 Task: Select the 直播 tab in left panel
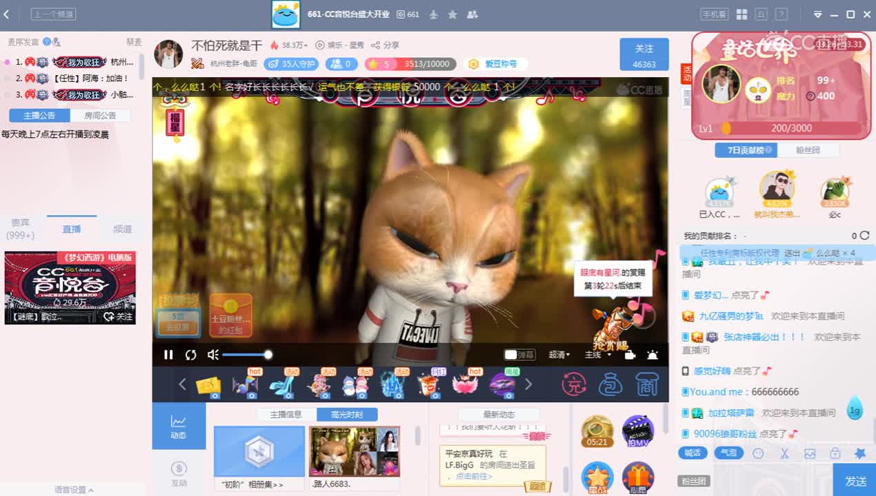coord(72,229)
